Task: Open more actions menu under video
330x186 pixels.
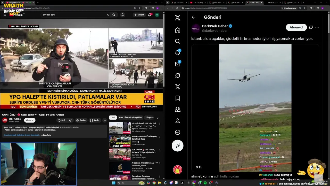Action: coord(104,120)
